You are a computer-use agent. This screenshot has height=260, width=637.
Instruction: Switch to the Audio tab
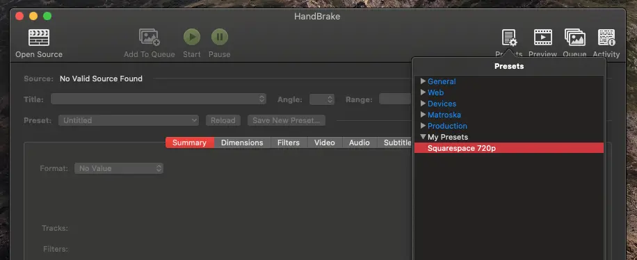(360, 143)
